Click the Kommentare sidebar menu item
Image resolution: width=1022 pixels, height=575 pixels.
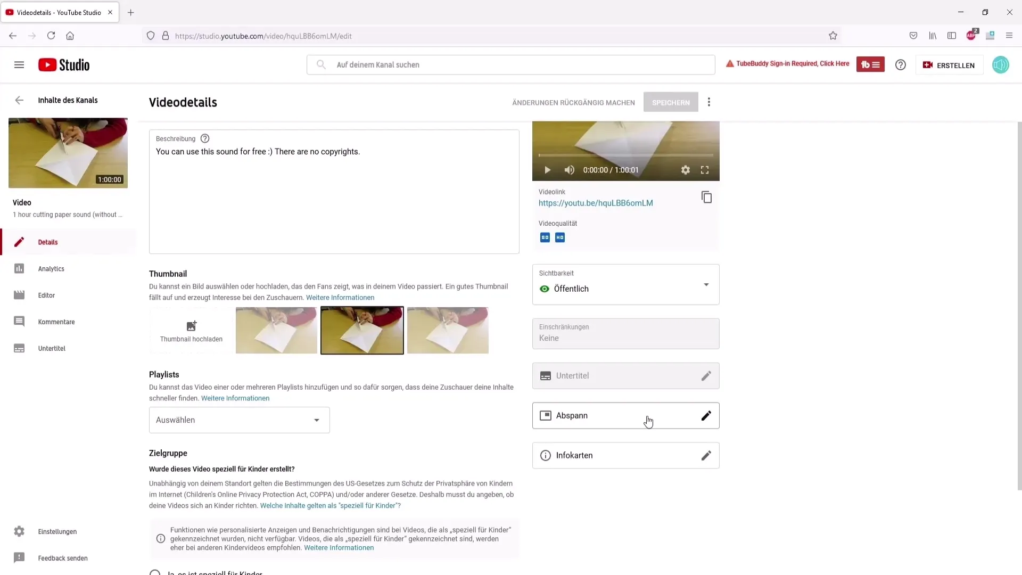click(56, 322)
